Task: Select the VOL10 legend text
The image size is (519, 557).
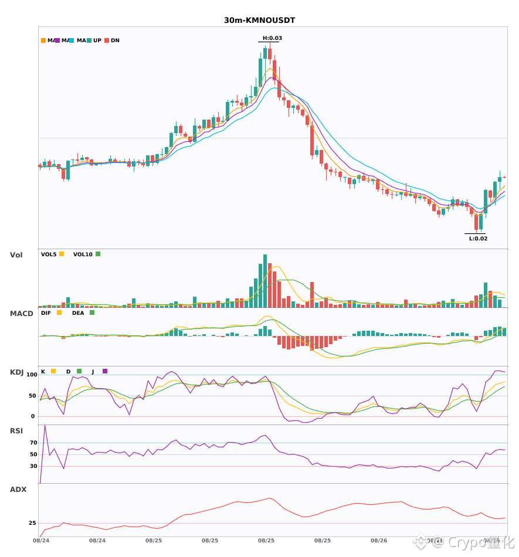Action: [83, 254]
